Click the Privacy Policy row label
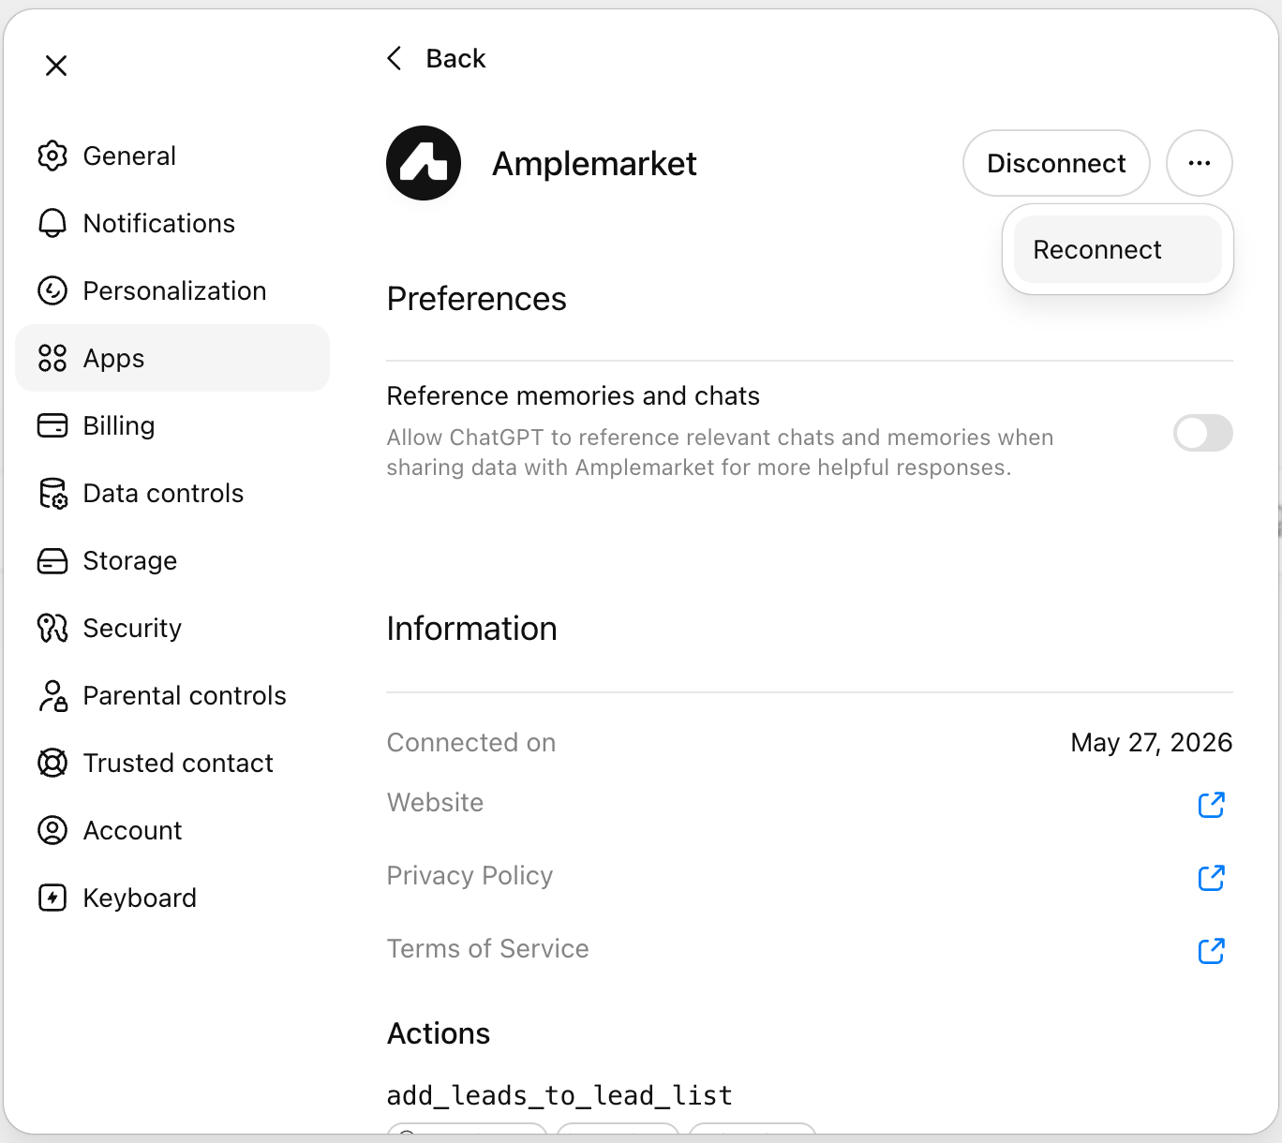Viewport: 1282px width, 1143px height. point(470,876)
